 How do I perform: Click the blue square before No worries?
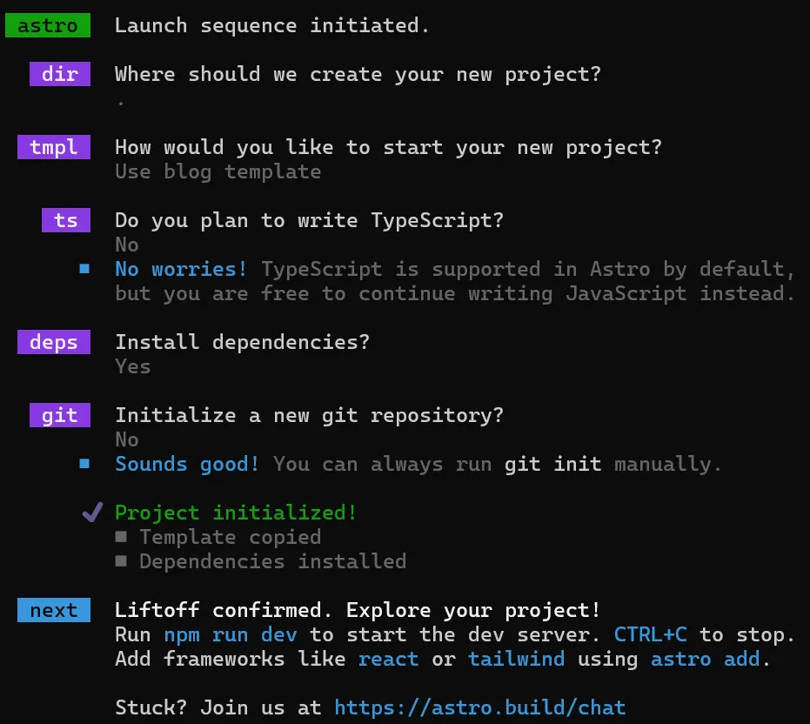pyautogui.click(x=84, y=269)
